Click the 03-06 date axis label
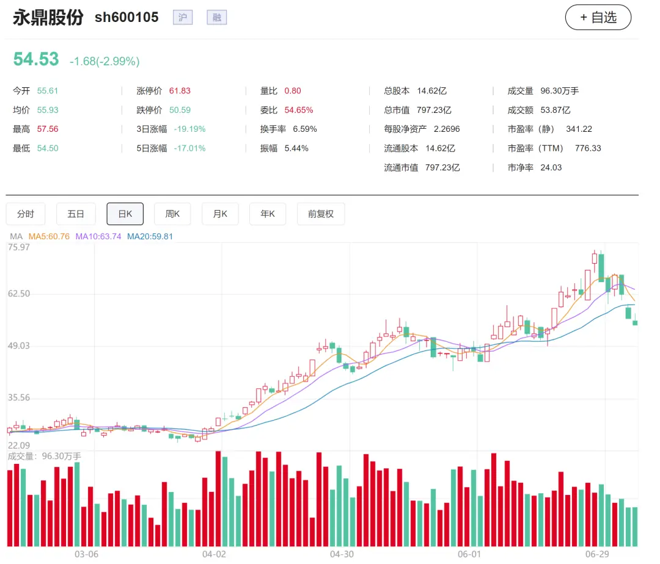Image resolution: width=660 pixels, height=564 pixels. tap(86, 554)
